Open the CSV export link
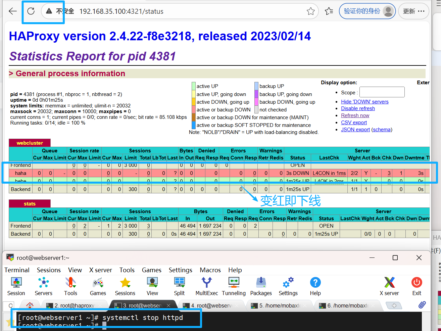This screenshot has height=331, width=441. [354, 122]
